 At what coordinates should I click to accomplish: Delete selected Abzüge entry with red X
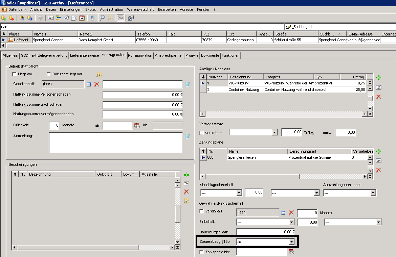point(379,97)
